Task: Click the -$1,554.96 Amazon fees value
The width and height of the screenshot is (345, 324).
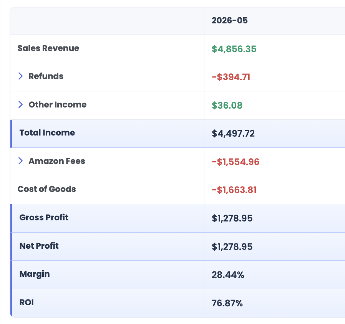Action: pyautogui.click(x=236, y=162)
